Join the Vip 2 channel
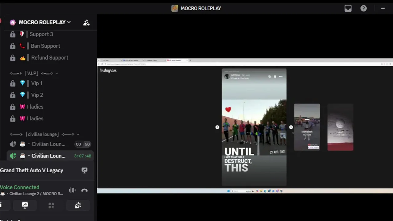The height and width of the screenshot is (221, 393). (51, 95)
